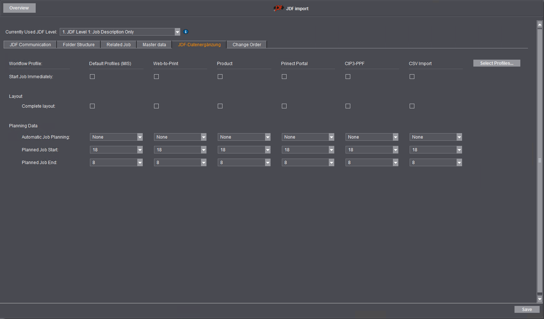
Task: Open Planned Job End dropdown for CSV Import
Action: click(x=459, y=163)
